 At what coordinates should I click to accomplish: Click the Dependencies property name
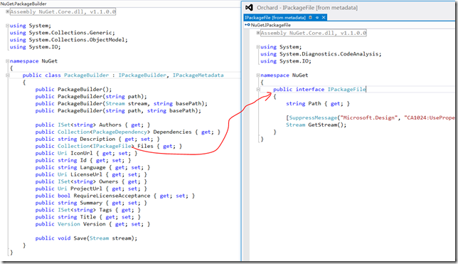point(172,132)
